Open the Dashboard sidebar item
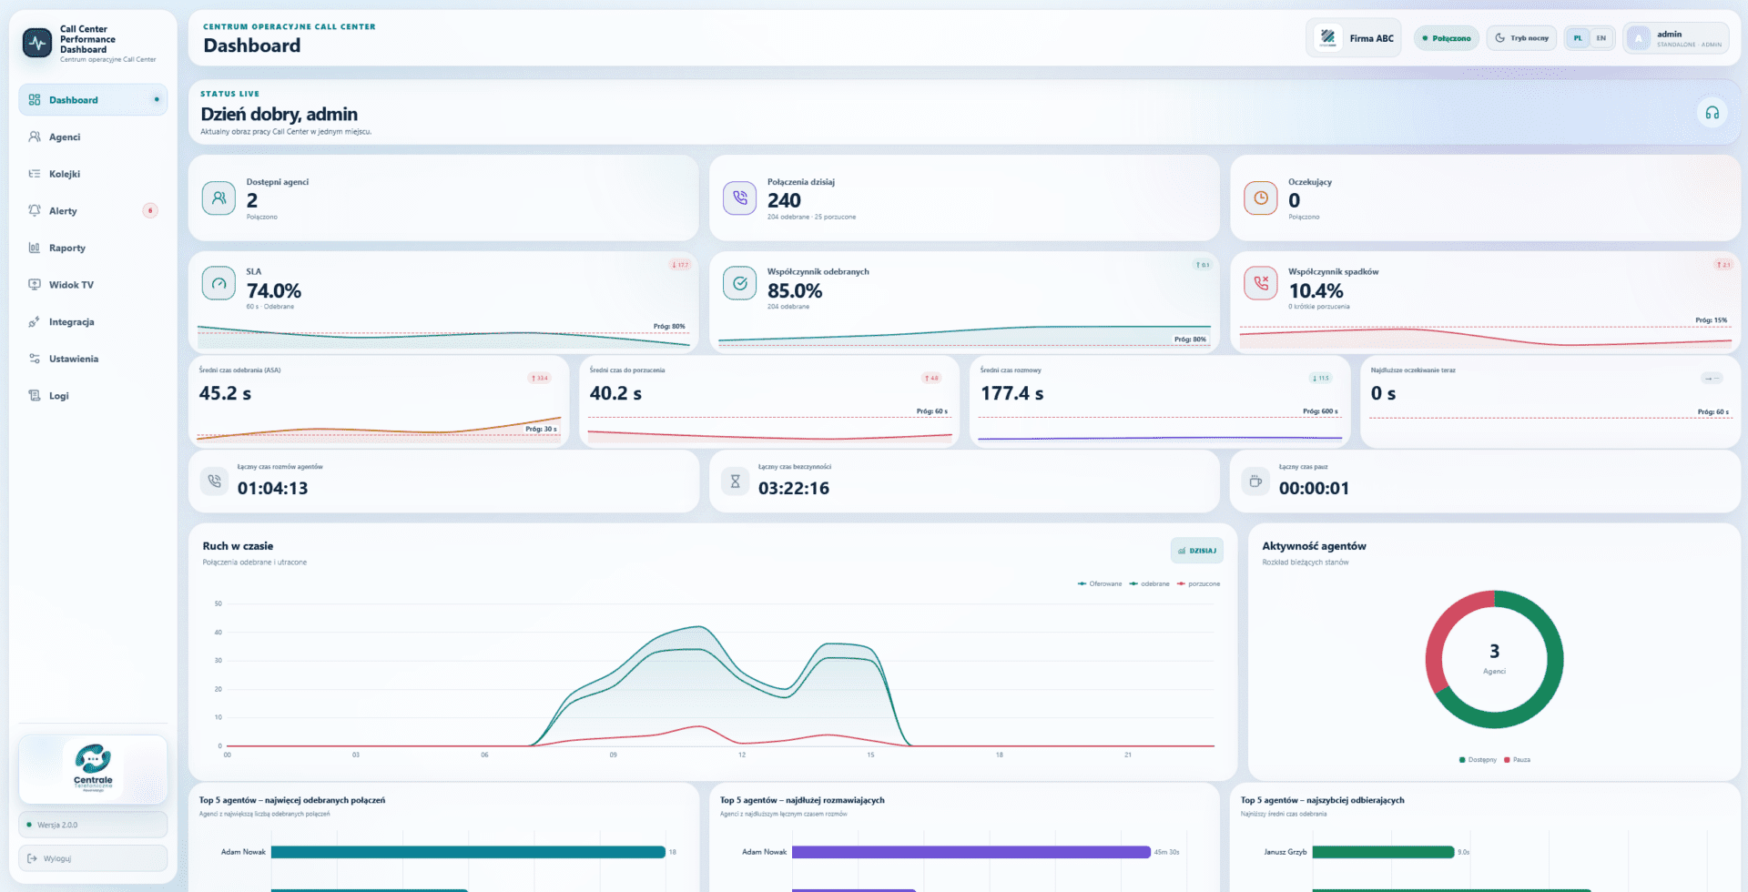Screen dimensions: 1748x892 93,100
